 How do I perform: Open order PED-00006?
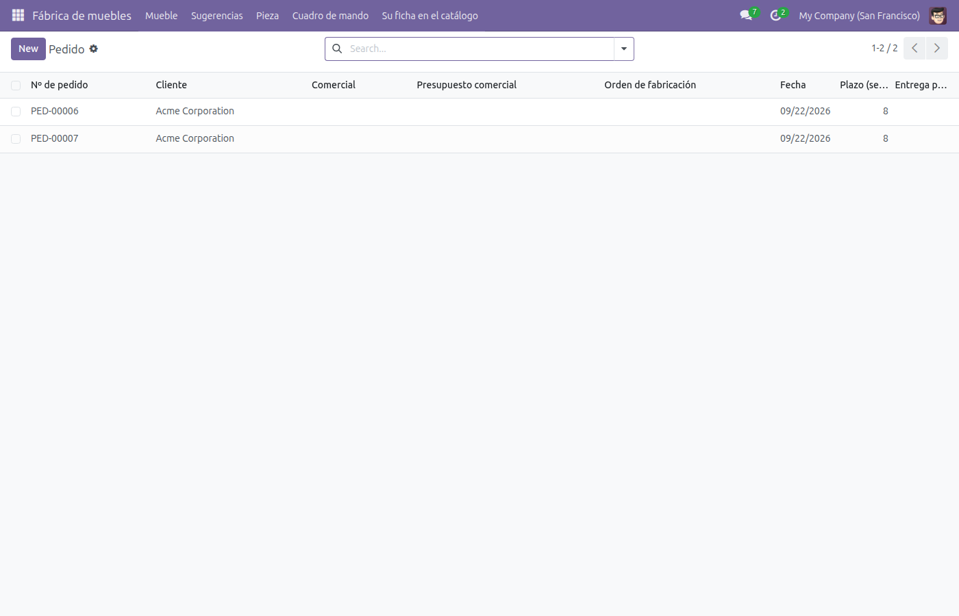(55, 111)
